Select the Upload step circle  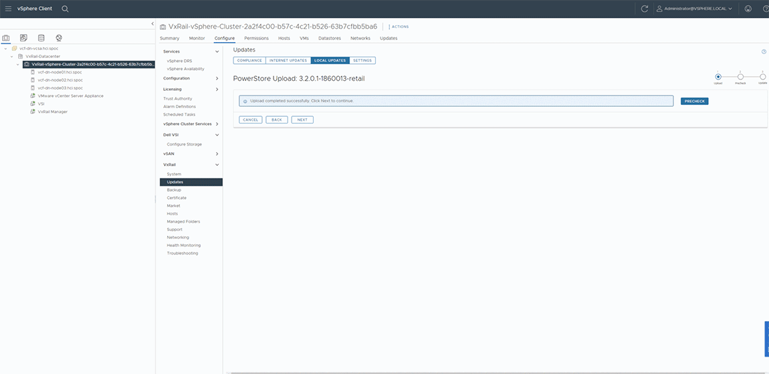pyautogui.click(x=718, y=77)
